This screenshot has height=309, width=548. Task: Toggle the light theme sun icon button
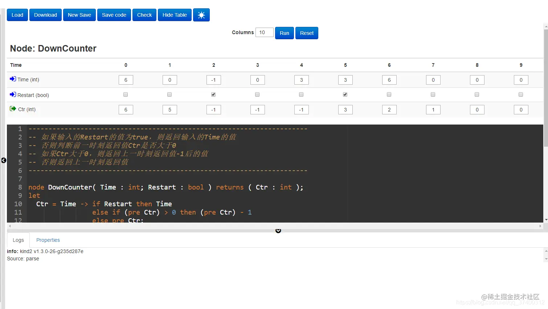[201, 15]
